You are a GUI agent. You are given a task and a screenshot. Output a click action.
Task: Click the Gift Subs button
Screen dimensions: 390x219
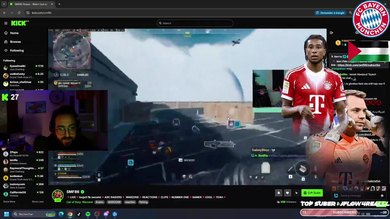click(312, 193)
